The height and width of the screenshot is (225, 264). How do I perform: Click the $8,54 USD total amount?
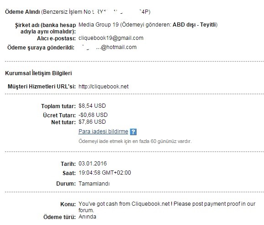coord(92,106)
